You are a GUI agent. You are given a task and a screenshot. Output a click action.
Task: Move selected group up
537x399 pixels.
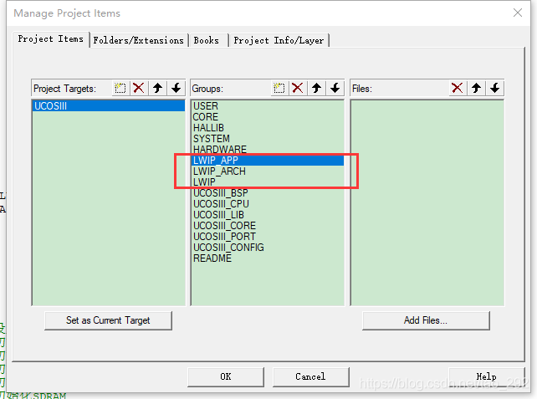[316, 89]
